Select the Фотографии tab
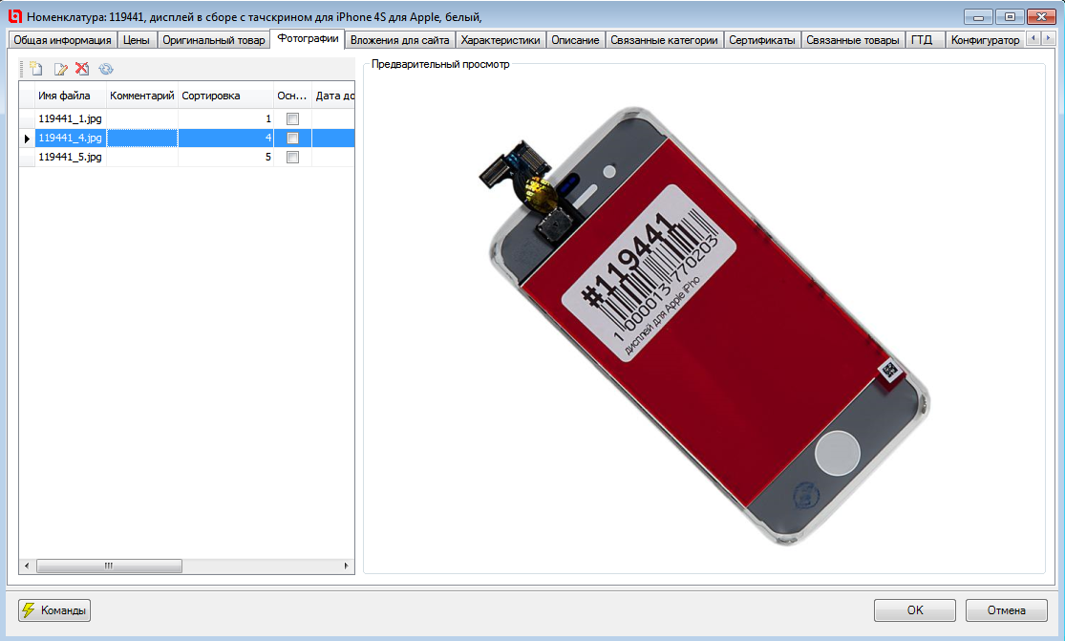 click(308, 39)
